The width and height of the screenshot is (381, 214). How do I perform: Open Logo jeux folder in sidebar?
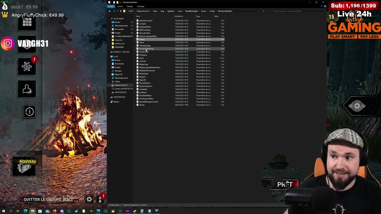click(x=118, y=40)
